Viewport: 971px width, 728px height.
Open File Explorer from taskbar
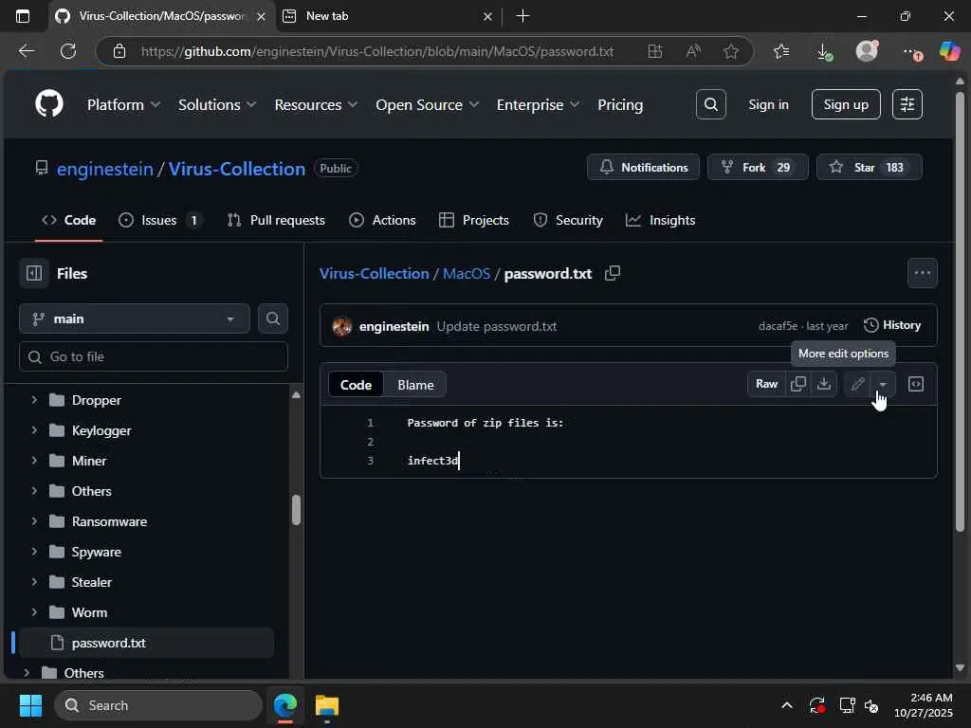pos(327,705)
